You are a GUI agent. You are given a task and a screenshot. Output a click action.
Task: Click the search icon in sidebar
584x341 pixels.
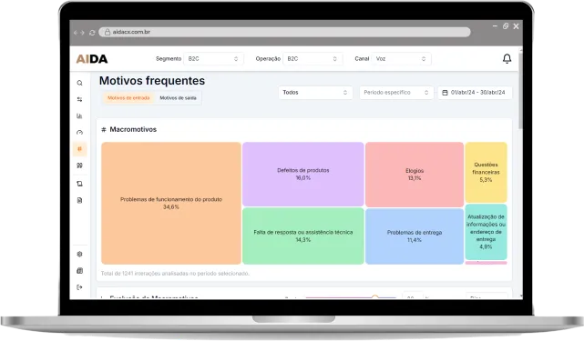[79, 83]
